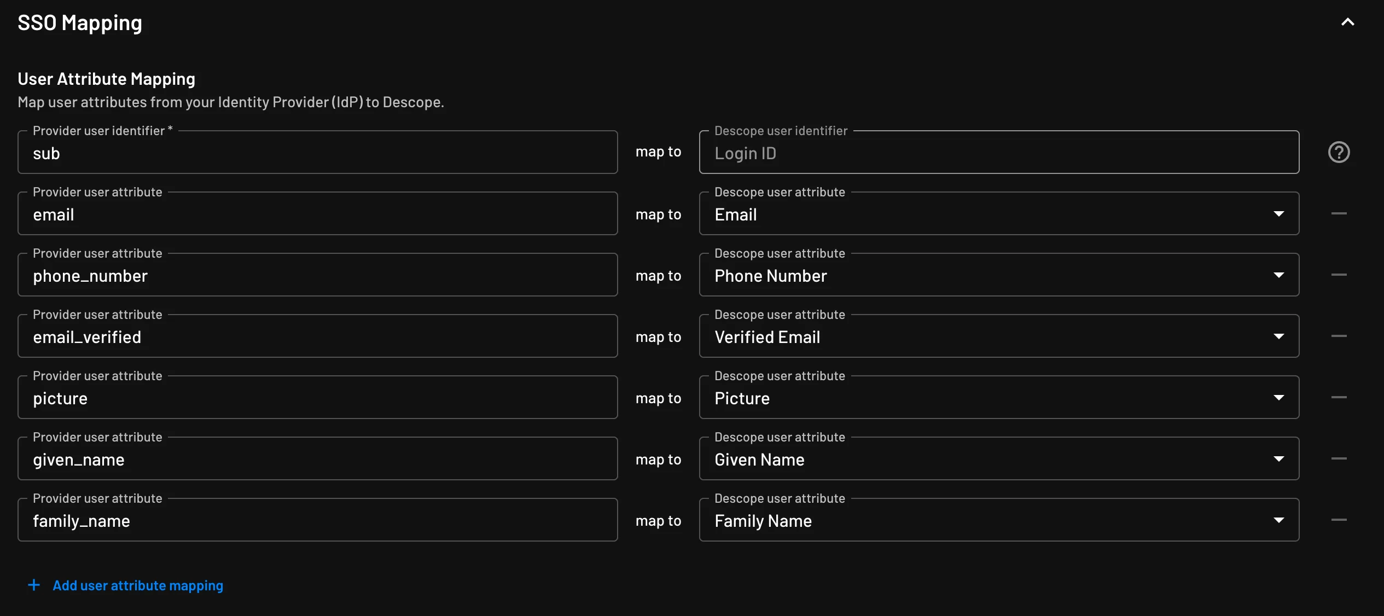Select the family_name provider attribute field
The height and width of the screenshot is (616, 1384).
[x=317, y=520]
